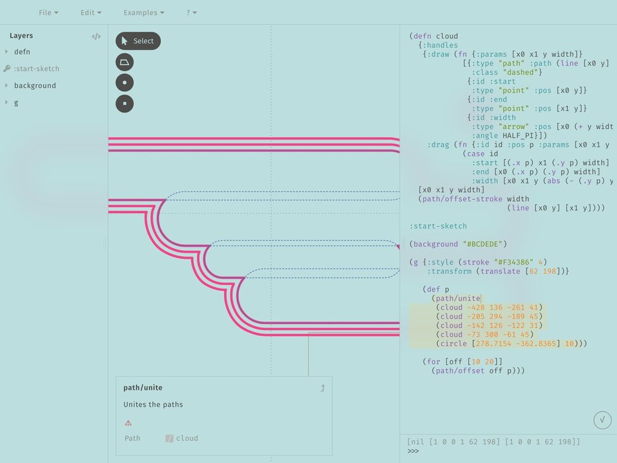Choose the trapezoid path drawing tool
This screenshot has width=617, height=463.
coord(124,62)
